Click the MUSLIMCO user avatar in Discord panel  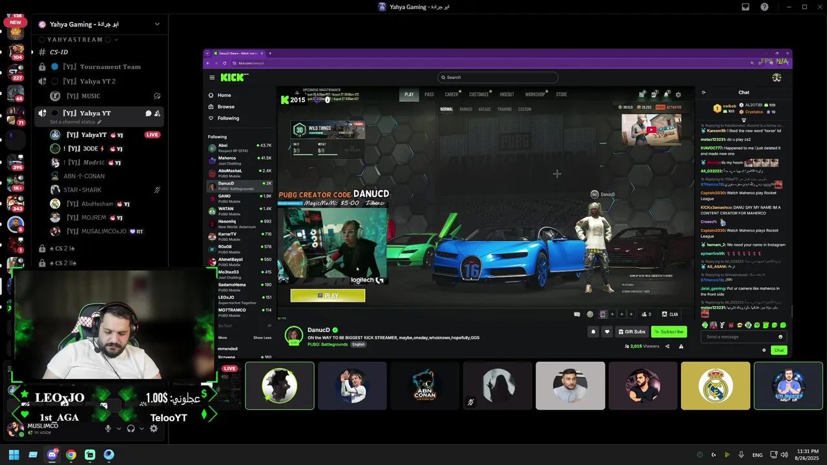[x=14, y=428]
